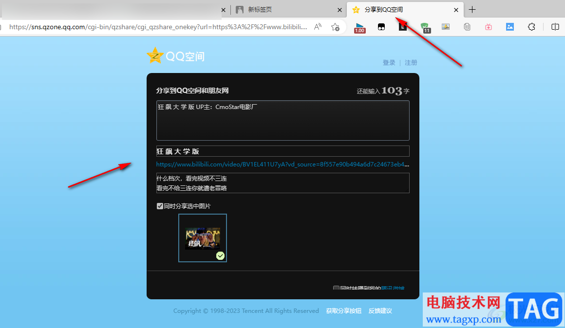565x328 pixels.
Task: Click 获取分享按钮 footer link
Action: [344, 310]
